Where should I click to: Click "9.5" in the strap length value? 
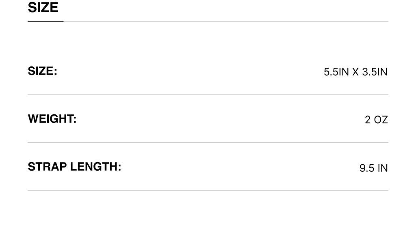click(x=367, y=168)
